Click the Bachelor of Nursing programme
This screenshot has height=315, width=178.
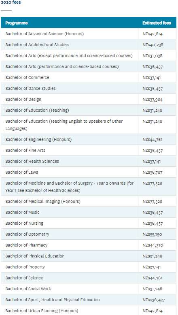24,223
